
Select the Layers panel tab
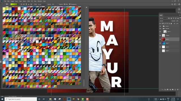click(x=161, y=15)
